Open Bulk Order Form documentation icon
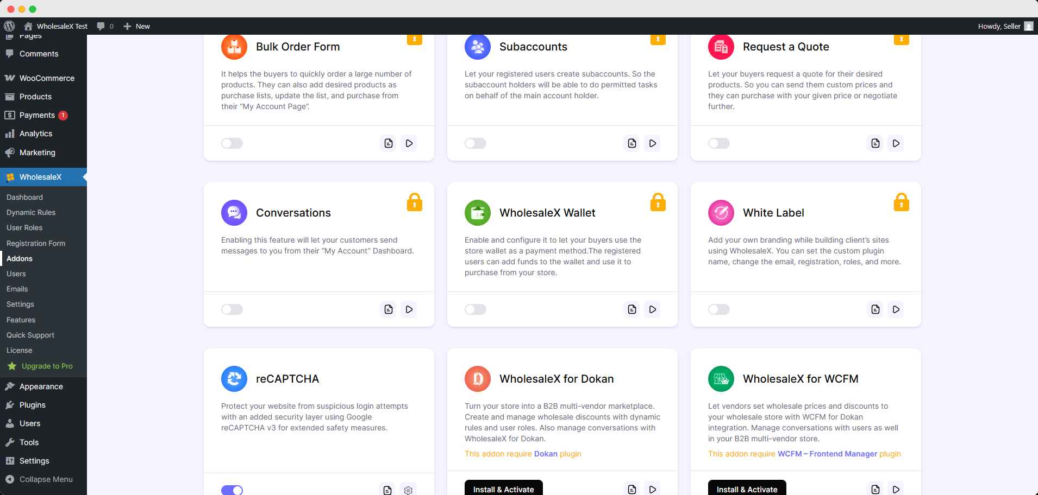This screenshot has height=495, width=1038. (389, 143)
